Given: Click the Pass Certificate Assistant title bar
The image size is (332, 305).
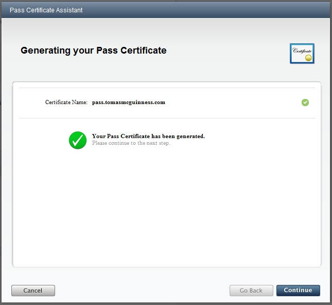Looking at the screenshot, I should (46, 10).
